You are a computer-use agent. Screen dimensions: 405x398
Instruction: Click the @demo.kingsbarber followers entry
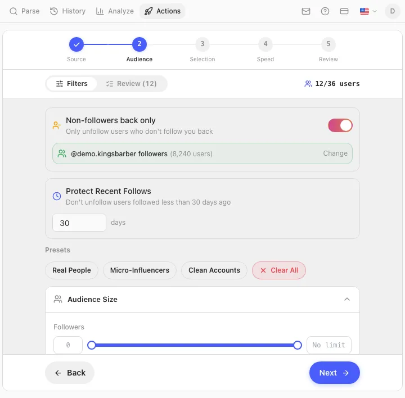[202, 153]
